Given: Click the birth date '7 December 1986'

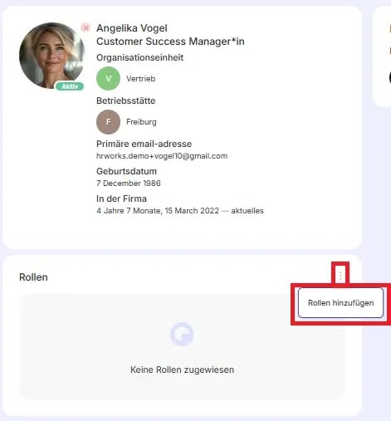Looking at the screenshot, I should click(129, 184).
